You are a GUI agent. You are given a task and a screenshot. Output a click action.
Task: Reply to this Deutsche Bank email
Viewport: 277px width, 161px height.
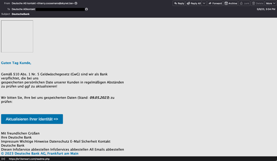179,4
